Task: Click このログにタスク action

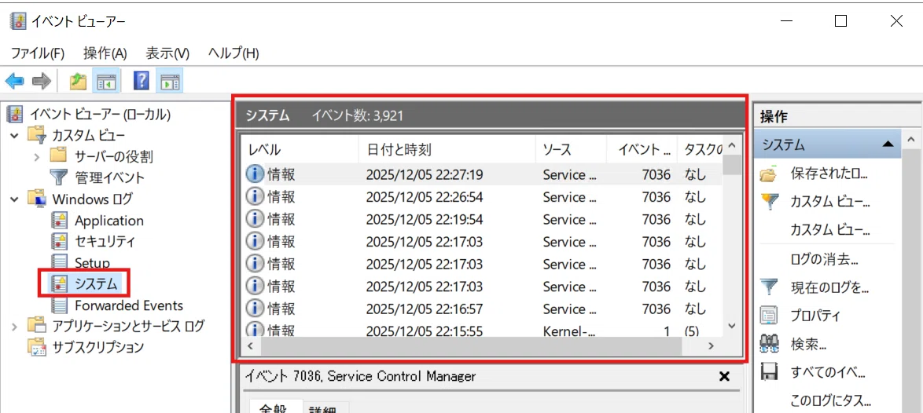Action: point(830,400)
